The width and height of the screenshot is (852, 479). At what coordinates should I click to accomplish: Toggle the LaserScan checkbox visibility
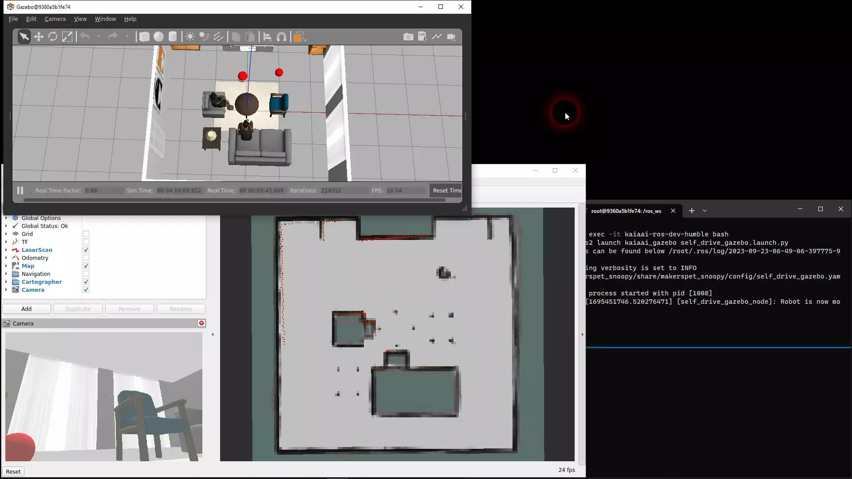pos(86,250)
